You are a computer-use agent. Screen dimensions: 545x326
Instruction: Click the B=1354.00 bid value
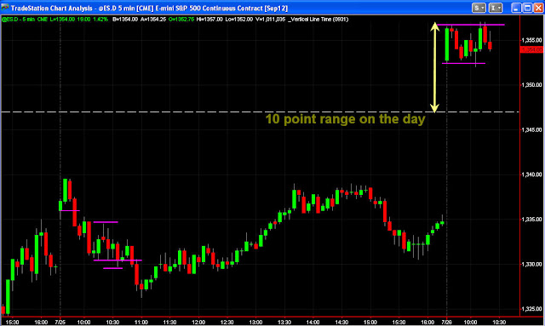tap(125, 20)
